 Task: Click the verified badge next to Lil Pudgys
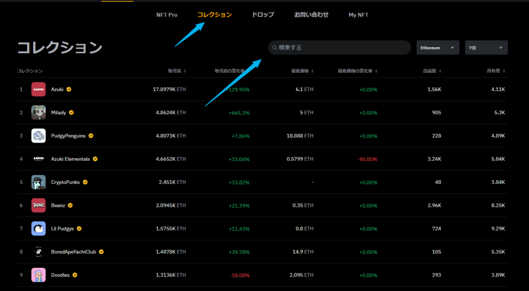point(79,228)
